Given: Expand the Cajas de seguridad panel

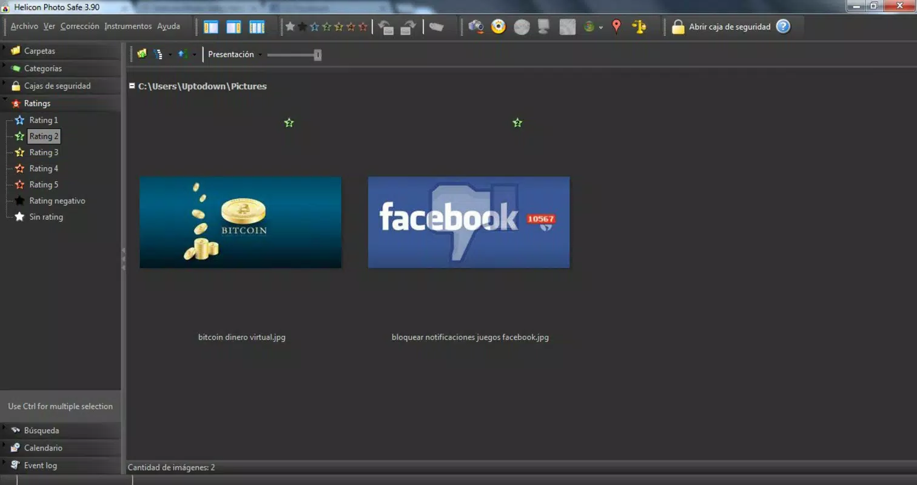Looking at the screenshot, I should pyautogui.click(x=61, y=86).
